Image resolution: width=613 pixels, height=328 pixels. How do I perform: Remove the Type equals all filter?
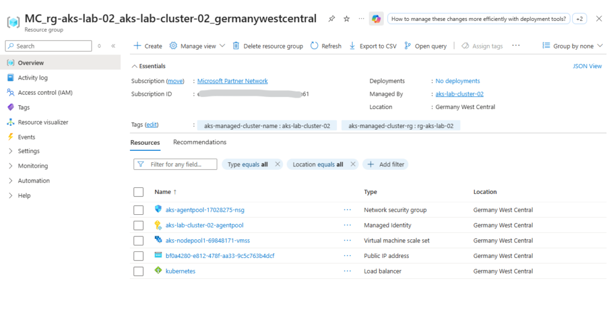click(277, 164)
